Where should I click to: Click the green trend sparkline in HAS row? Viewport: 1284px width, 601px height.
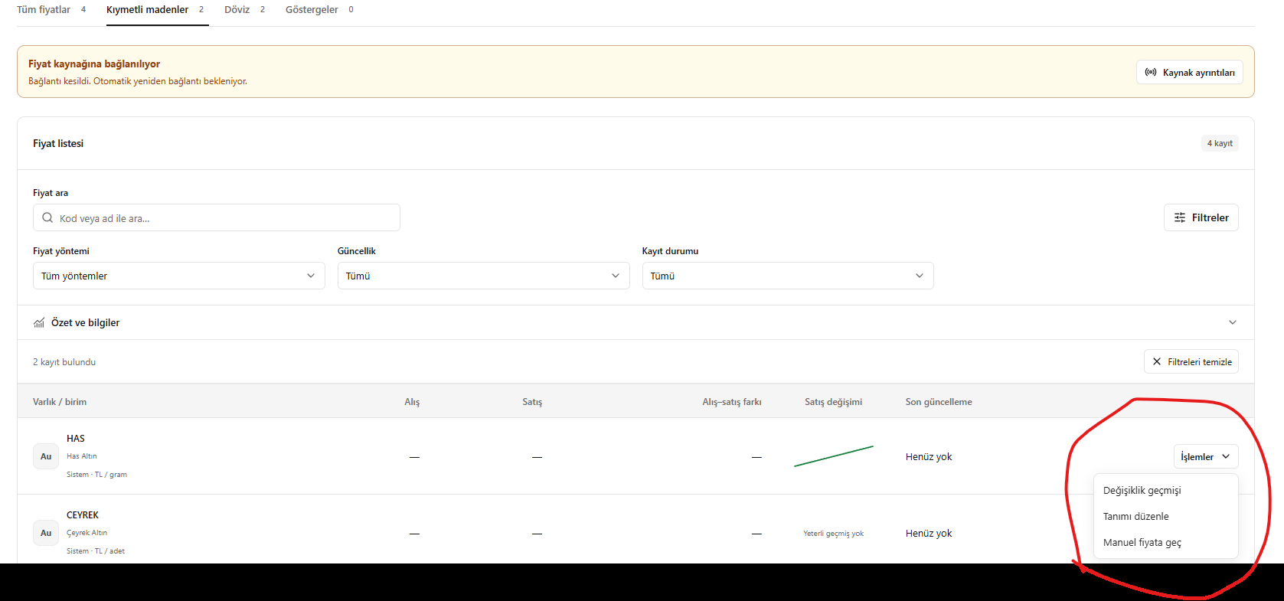(x=834, y=456)
